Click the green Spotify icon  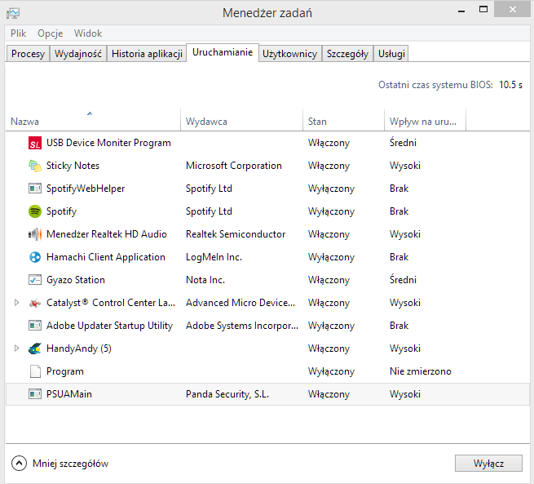[35, 211]
